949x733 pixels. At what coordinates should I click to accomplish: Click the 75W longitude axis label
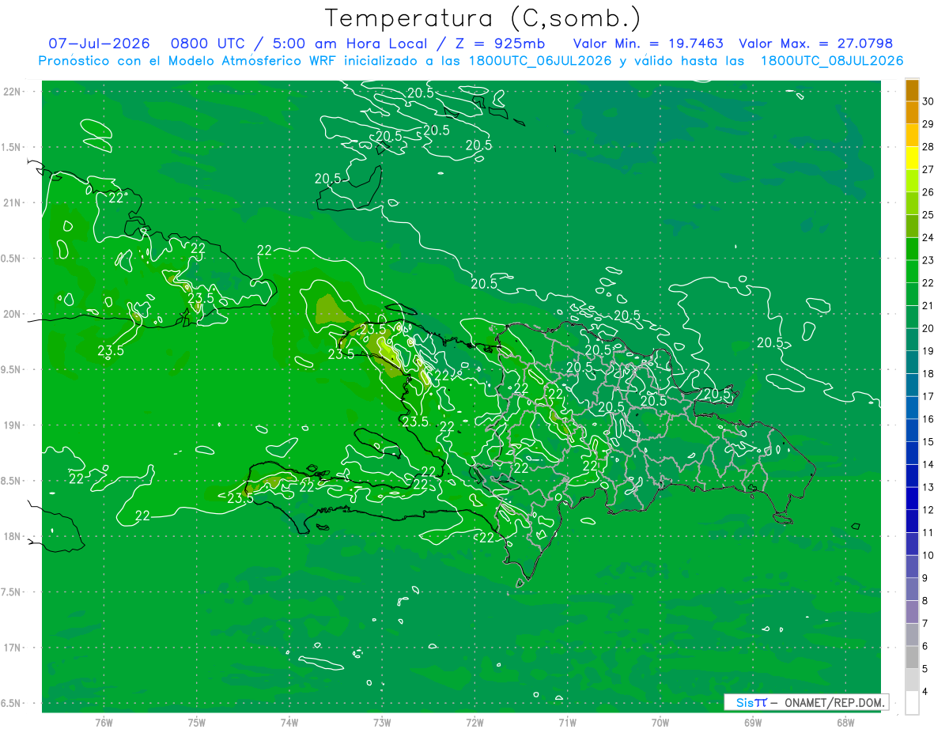pyautogui.click(x=196, y=722)
